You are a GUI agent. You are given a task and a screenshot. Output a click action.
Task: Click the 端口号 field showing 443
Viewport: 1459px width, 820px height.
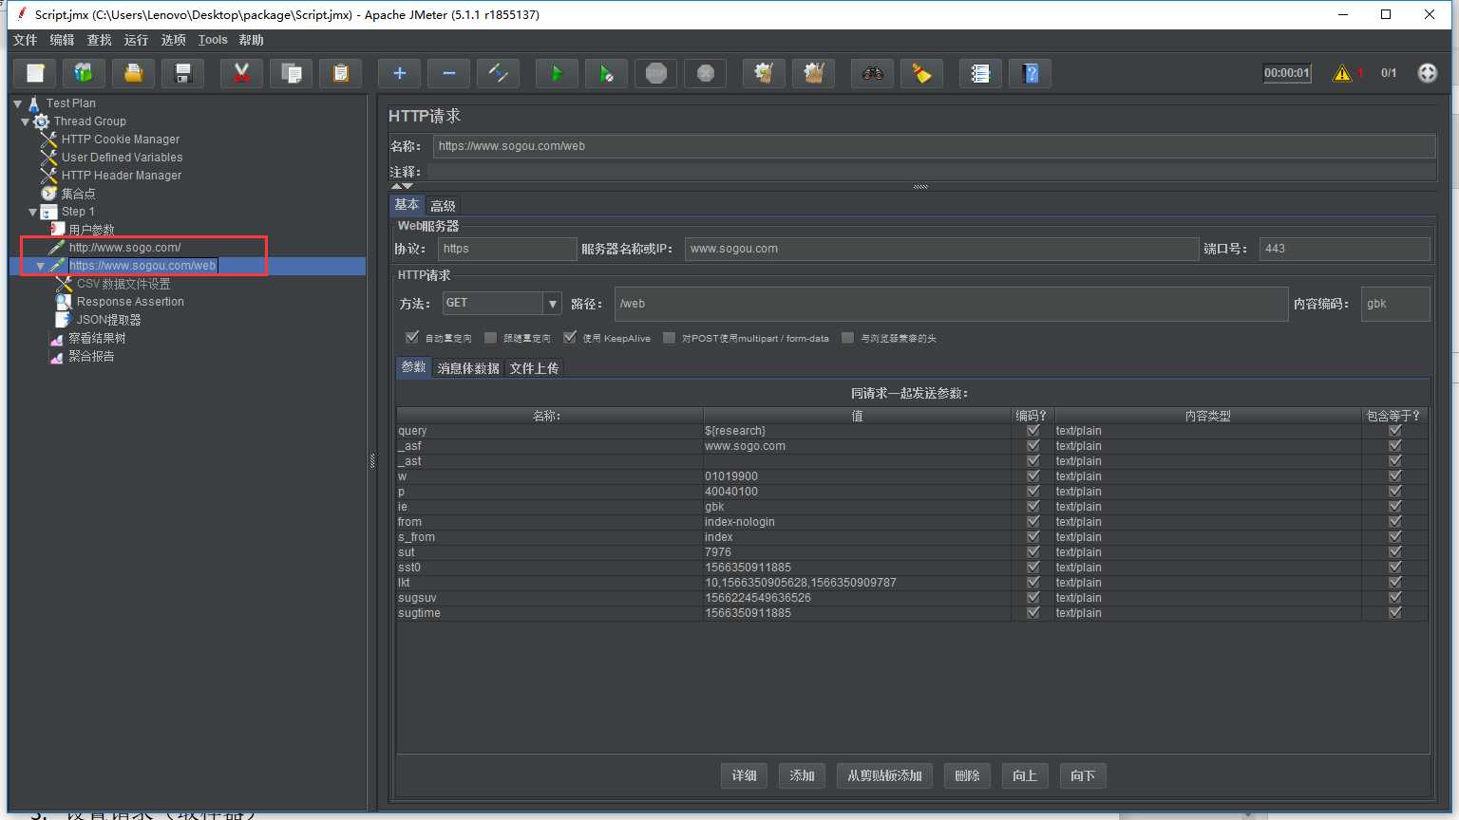coord(1344,249)
